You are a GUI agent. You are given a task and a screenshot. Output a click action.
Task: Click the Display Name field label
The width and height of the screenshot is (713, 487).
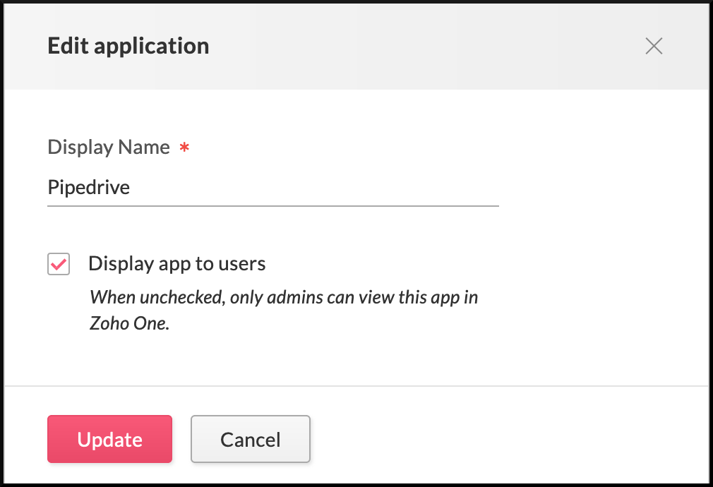108,147
